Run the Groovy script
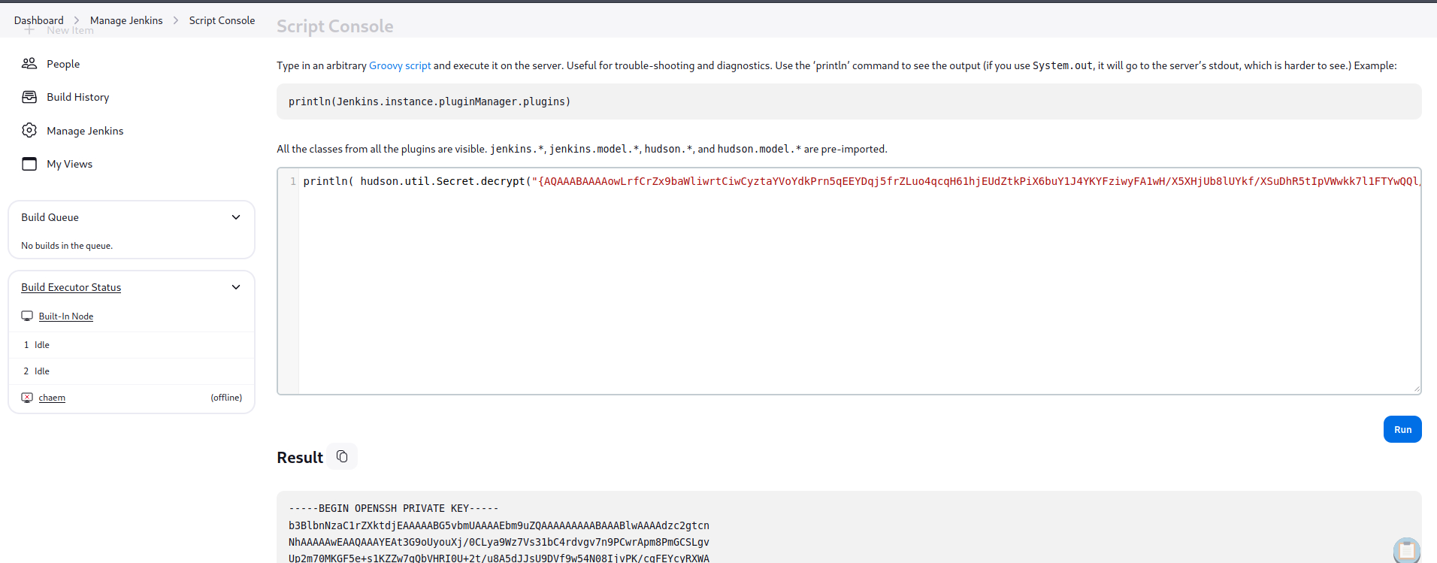Screen dimensions: 1437x563 coord(1402,429)
